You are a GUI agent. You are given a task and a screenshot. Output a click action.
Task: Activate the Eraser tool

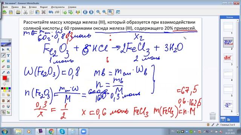click(x=3, y=67)
